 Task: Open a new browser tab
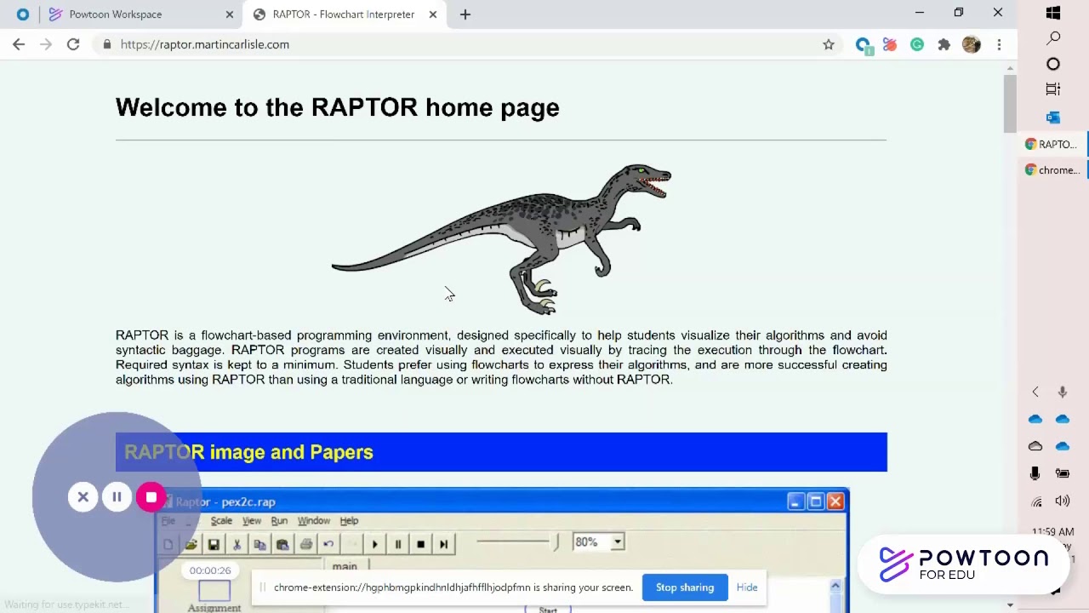465,14
